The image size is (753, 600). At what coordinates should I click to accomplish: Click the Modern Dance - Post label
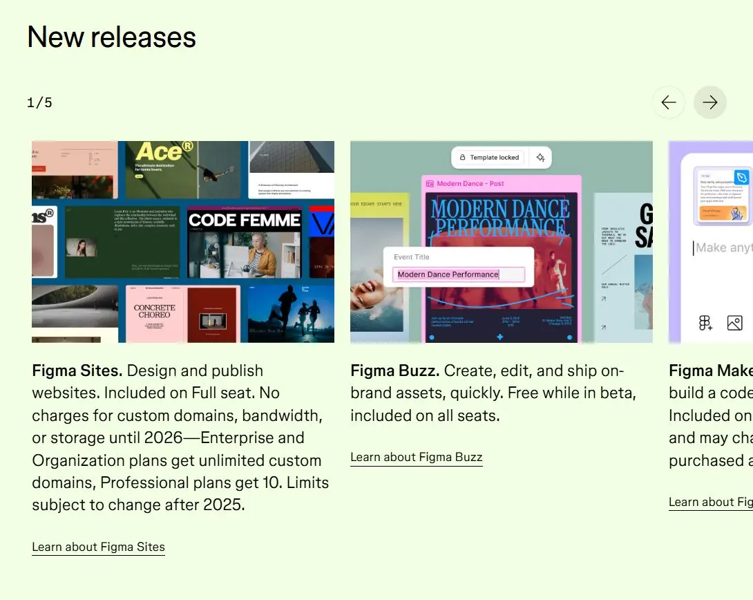[465, 183]
